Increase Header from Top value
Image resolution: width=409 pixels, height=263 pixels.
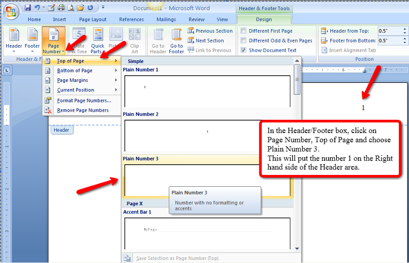[x=405, y=29]
